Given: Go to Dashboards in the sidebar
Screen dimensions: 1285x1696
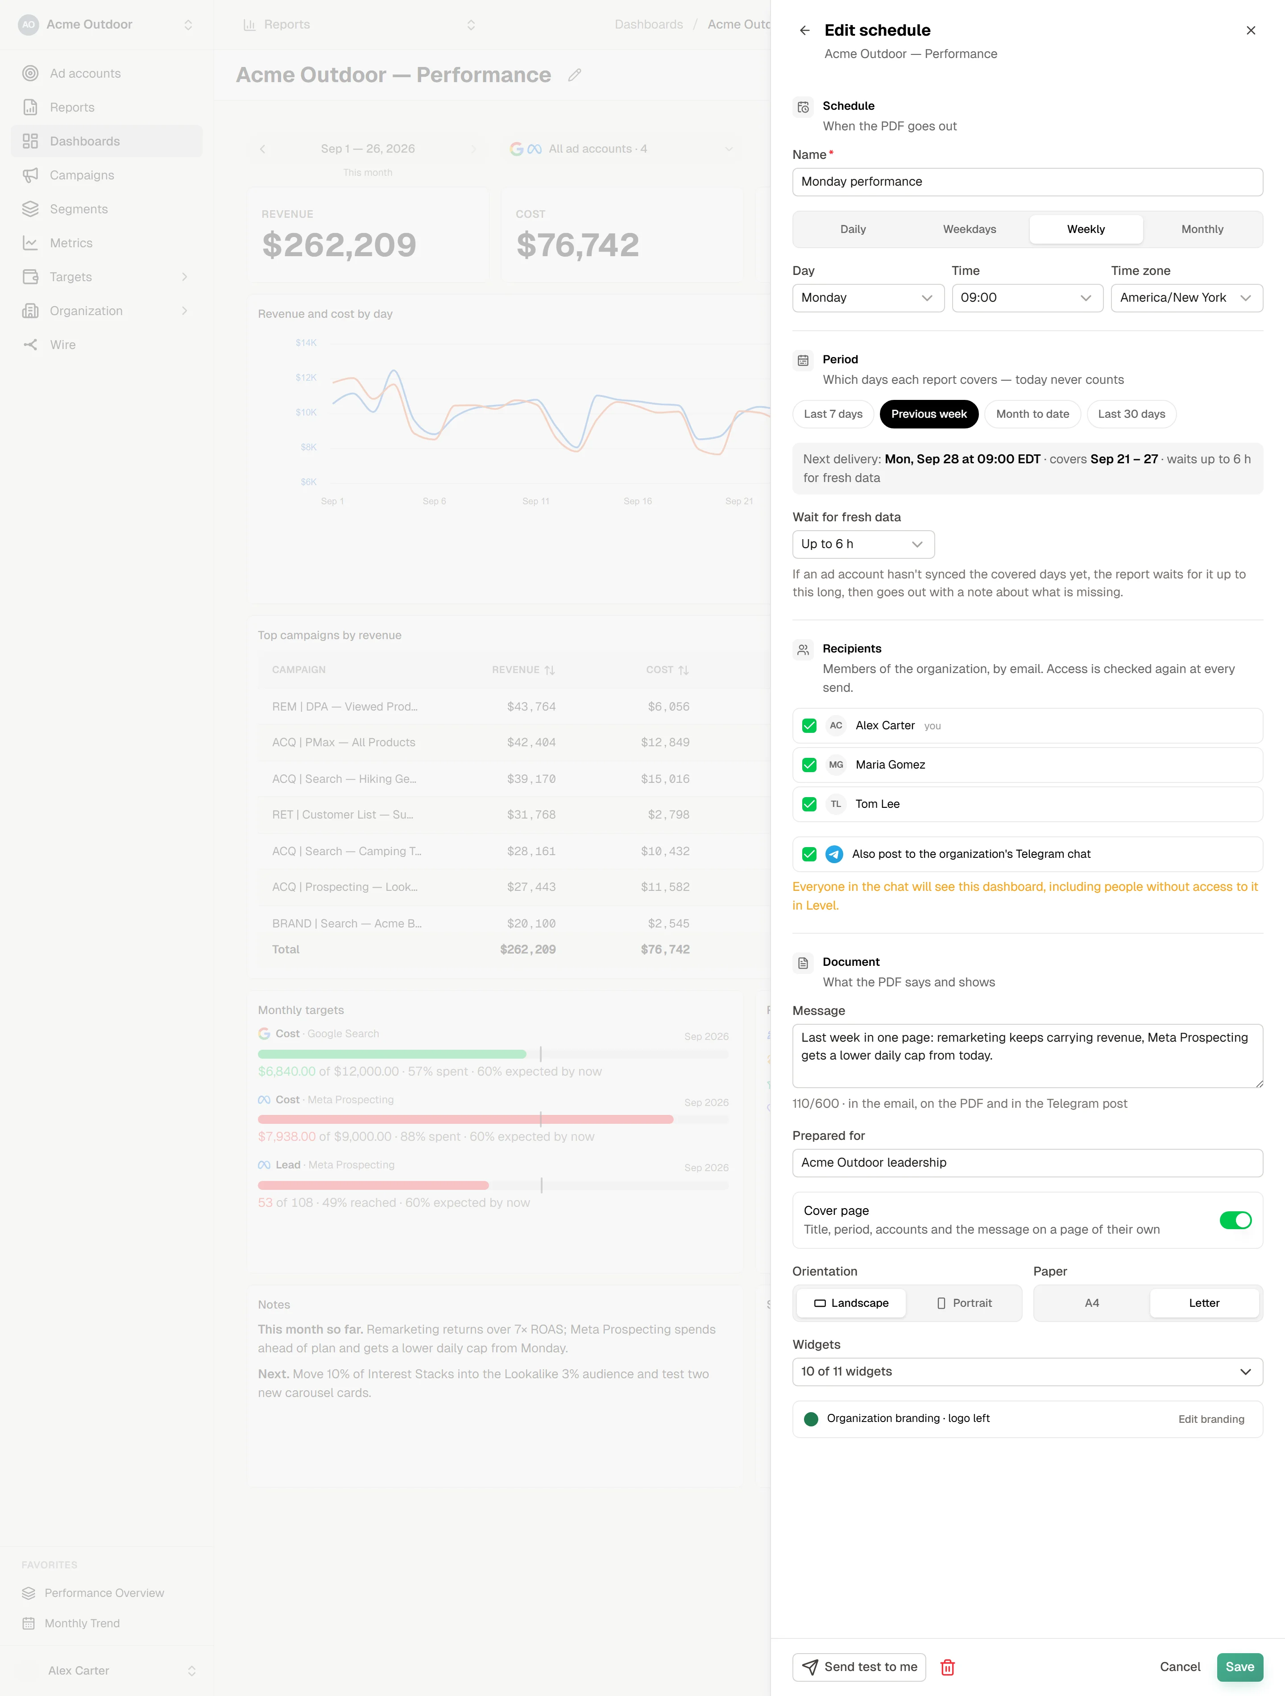Looking at the screenshot, I should pyautogui.click(x=108, y=141).
